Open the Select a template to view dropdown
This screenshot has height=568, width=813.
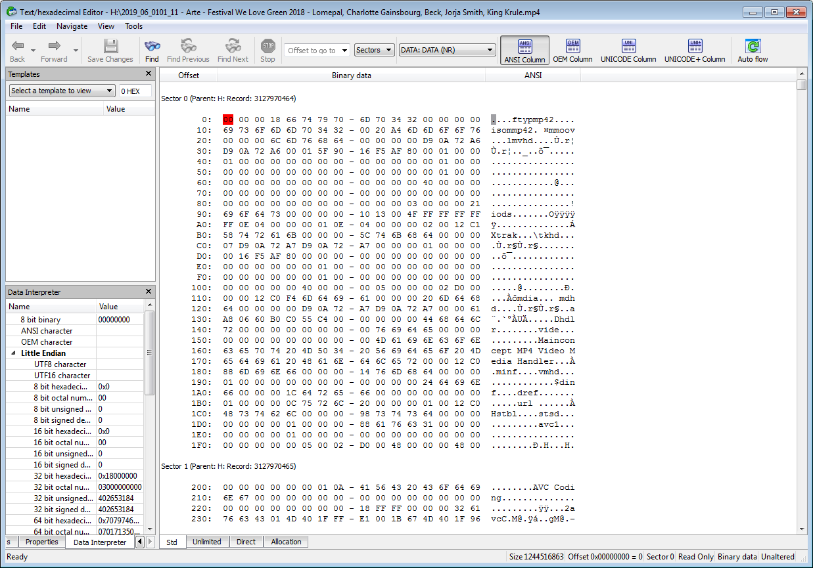click(x=62, y=91)
